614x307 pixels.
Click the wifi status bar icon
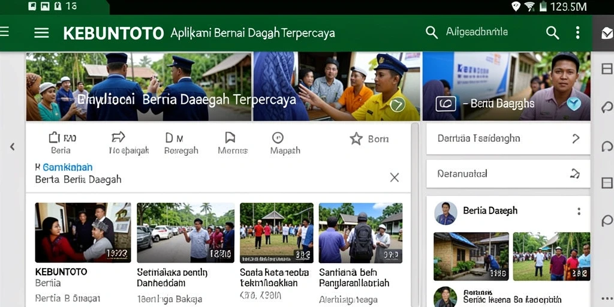tap(529, 6)
